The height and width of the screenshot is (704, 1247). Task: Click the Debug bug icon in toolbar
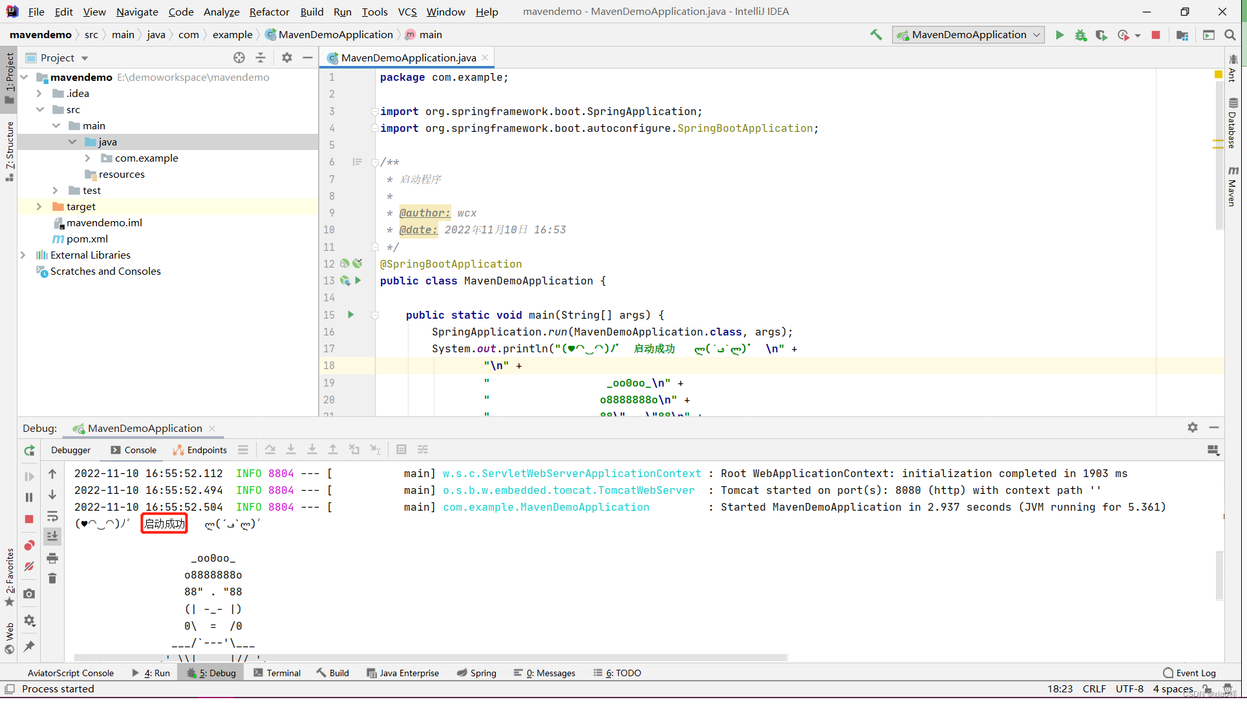click(x=1080, y=35)
